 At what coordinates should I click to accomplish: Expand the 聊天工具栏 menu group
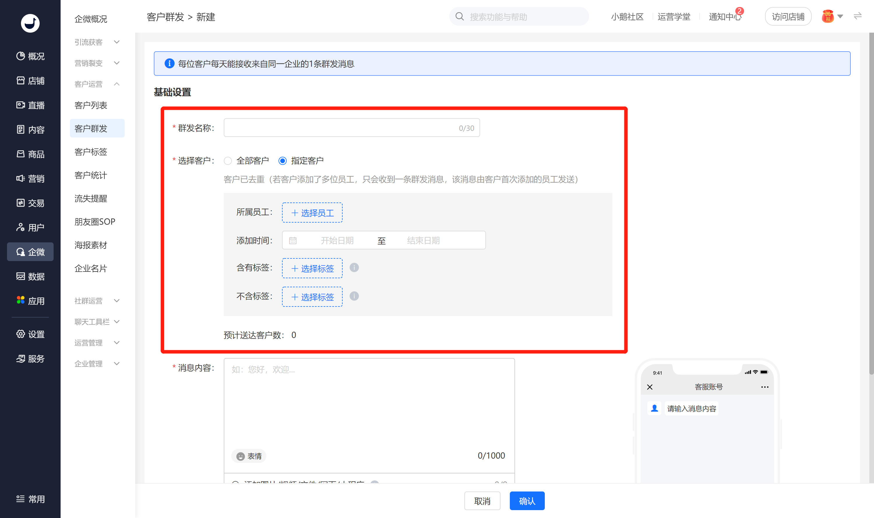tap(97, 321)
